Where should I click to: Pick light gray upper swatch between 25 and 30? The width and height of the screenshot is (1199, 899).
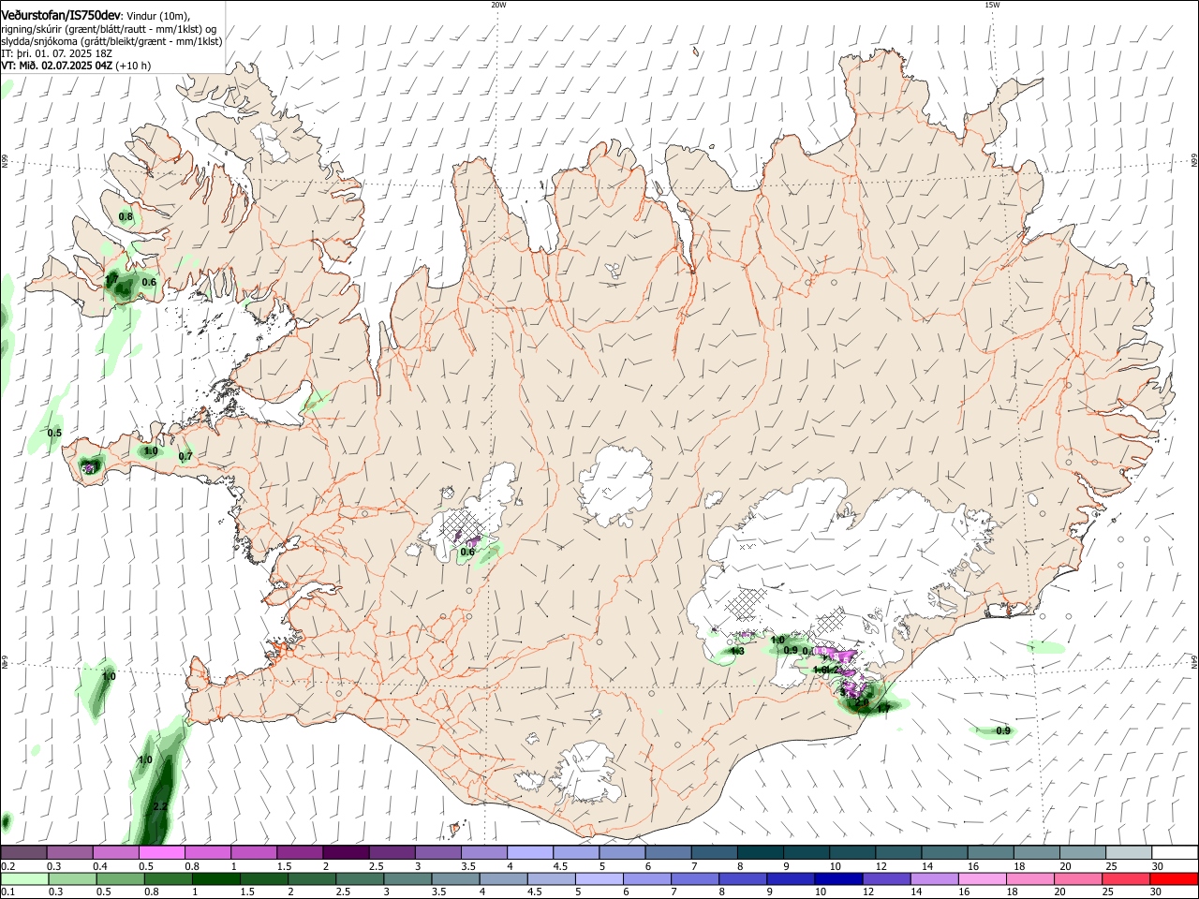click(1129, 852)
